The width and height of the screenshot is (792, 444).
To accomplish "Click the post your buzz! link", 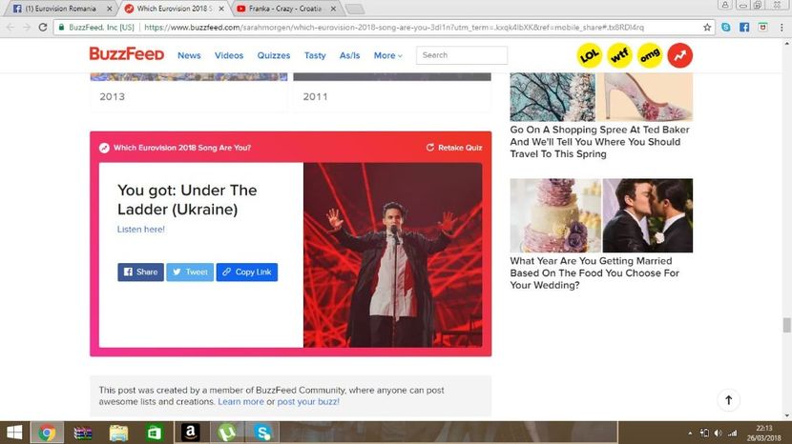I will (x=308, y=402).
